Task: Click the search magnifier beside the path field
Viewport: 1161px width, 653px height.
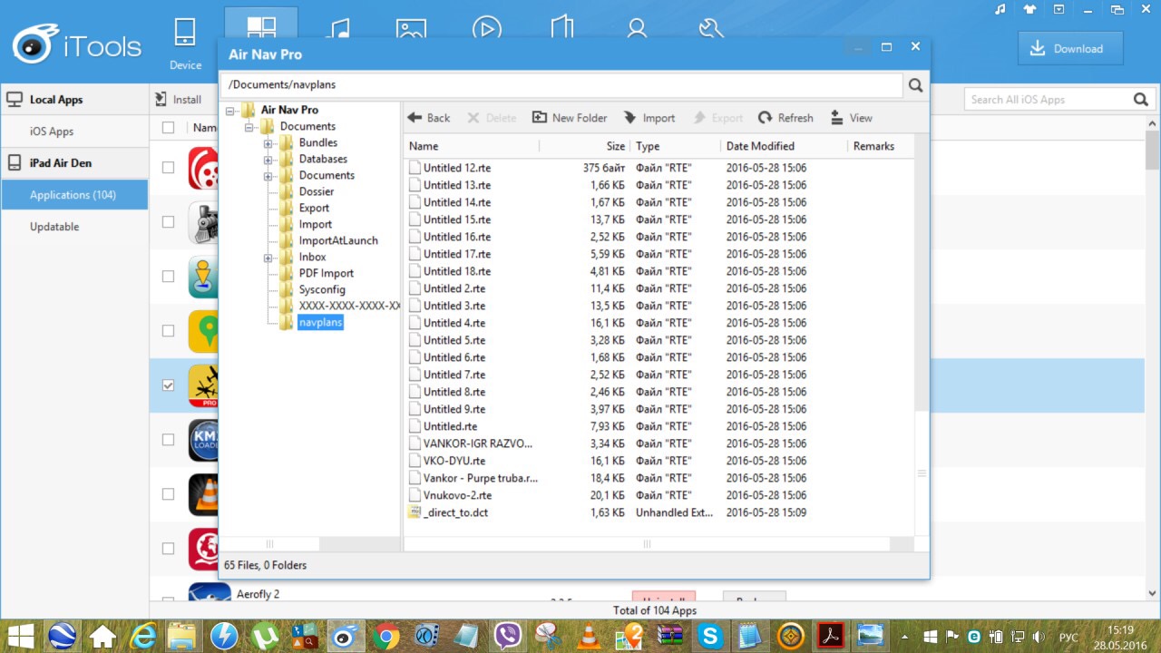Action: [x=915, y=85]
